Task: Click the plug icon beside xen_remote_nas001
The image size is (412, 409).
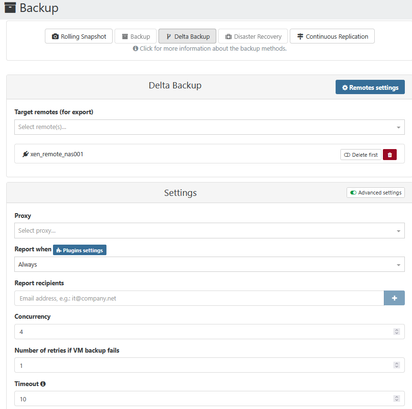Action: coord(25,154)
